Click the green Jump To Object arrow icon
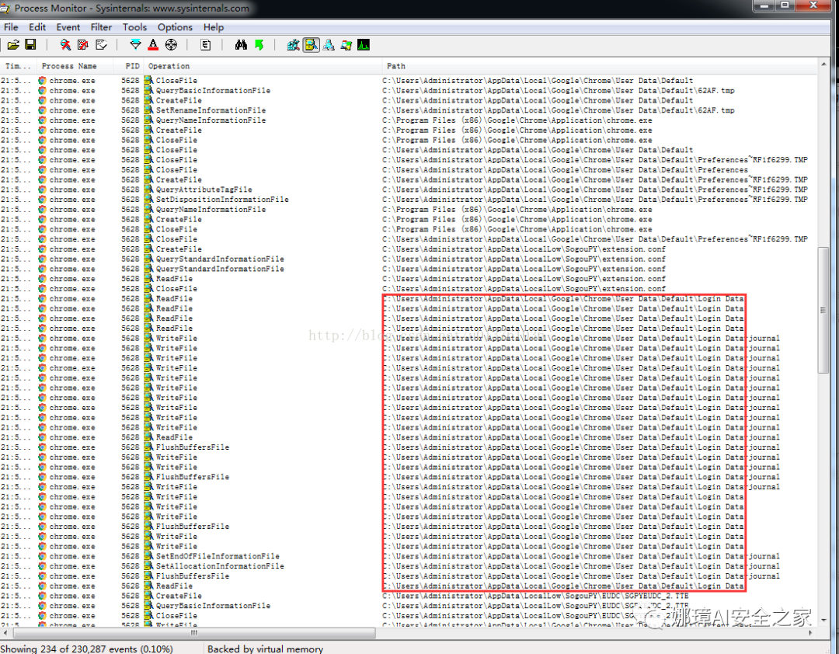Screen dimensions: 839x654 click(x=259, y=45)
